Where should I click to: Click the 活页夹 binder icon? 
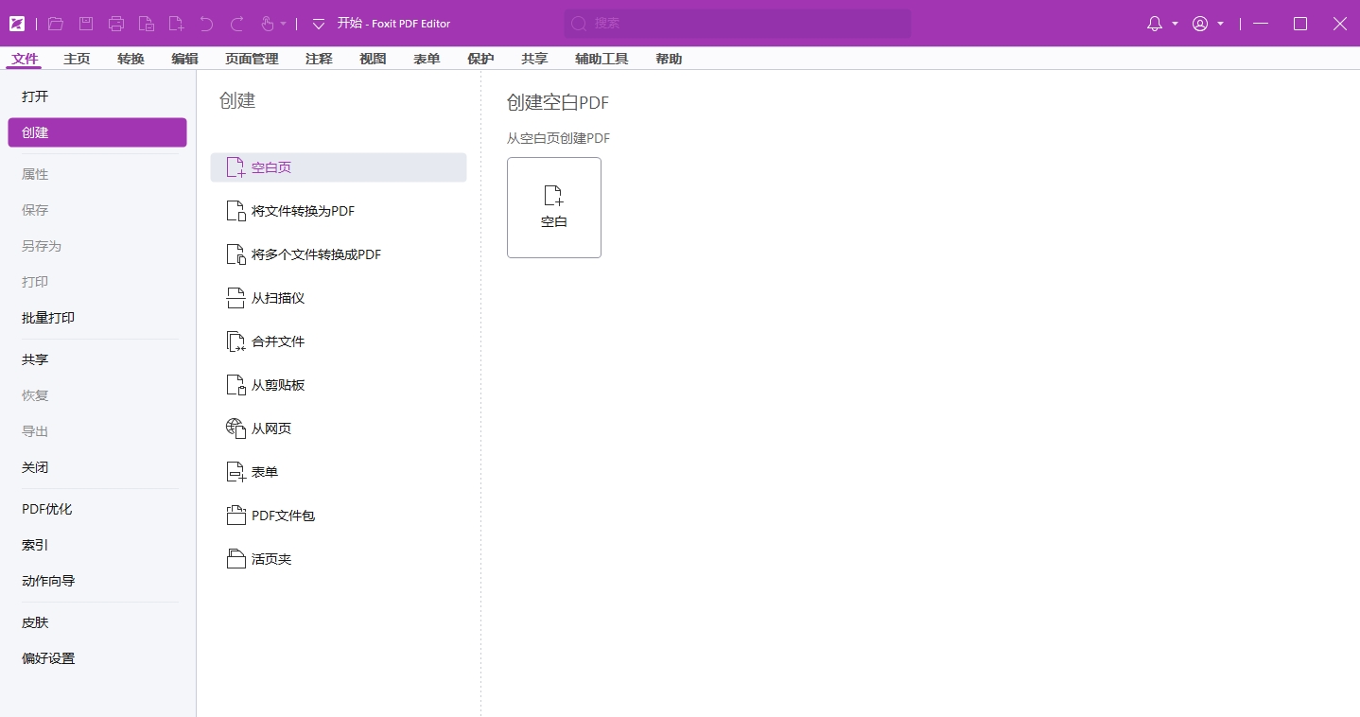[x=235, y=559]
